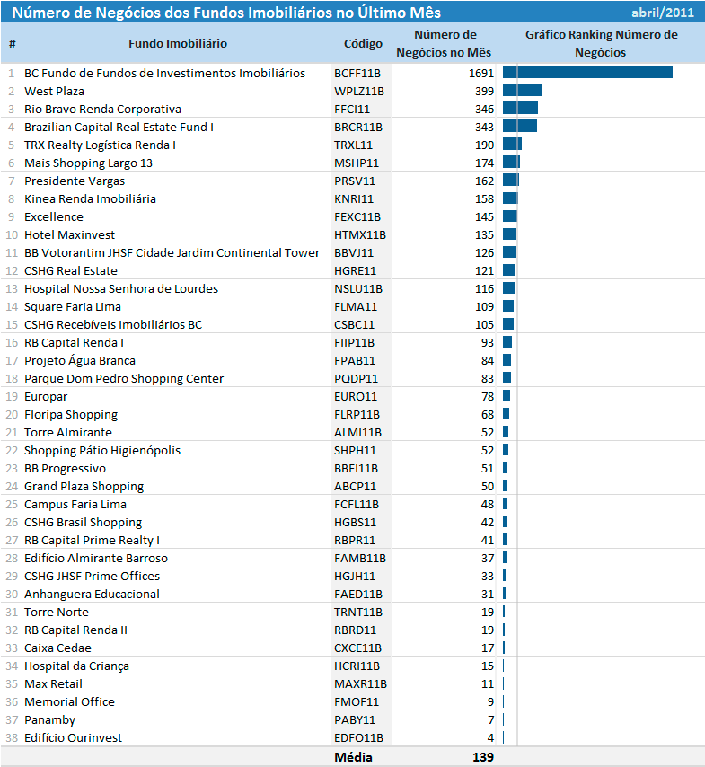Select 'Edifício Ourinvest'
The height and width of the screenshot is (767, 705).
pos(74,738)
